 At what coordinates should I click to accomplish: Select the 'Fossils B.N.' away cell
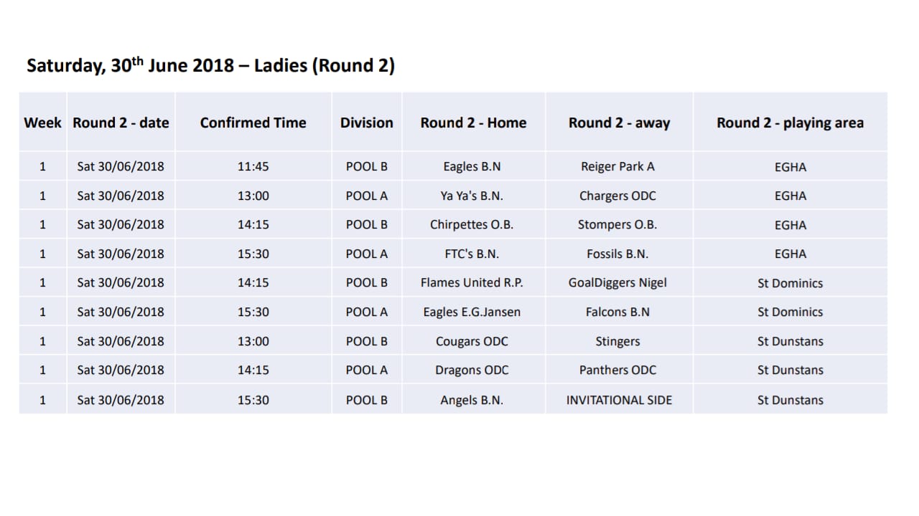(617, 254)
